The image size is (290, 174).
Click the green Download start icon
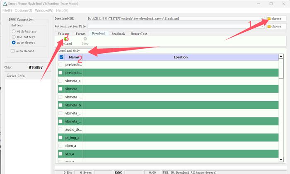click(65, 39)
